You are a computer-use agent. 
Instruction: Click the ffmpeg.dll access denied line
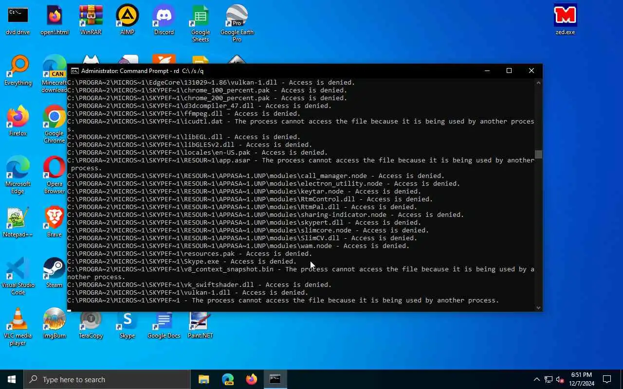click(x=183, y=114)
